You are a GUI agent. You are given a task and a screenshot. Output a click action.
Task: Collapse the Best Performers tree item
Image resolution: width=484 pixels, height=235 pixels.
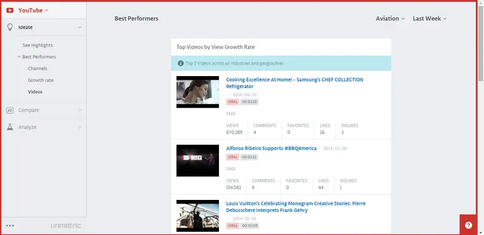(x=19, y=57)
